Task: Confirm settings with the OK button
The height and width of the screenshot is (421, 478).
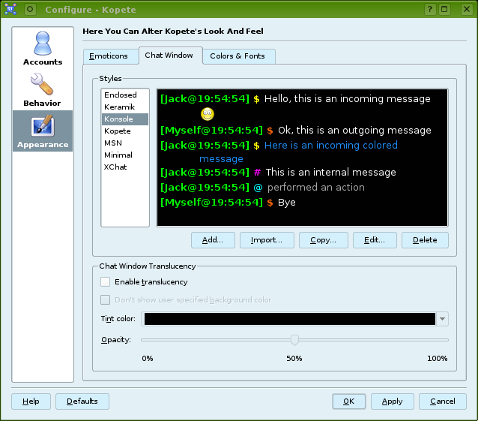Action: point(348,401)
